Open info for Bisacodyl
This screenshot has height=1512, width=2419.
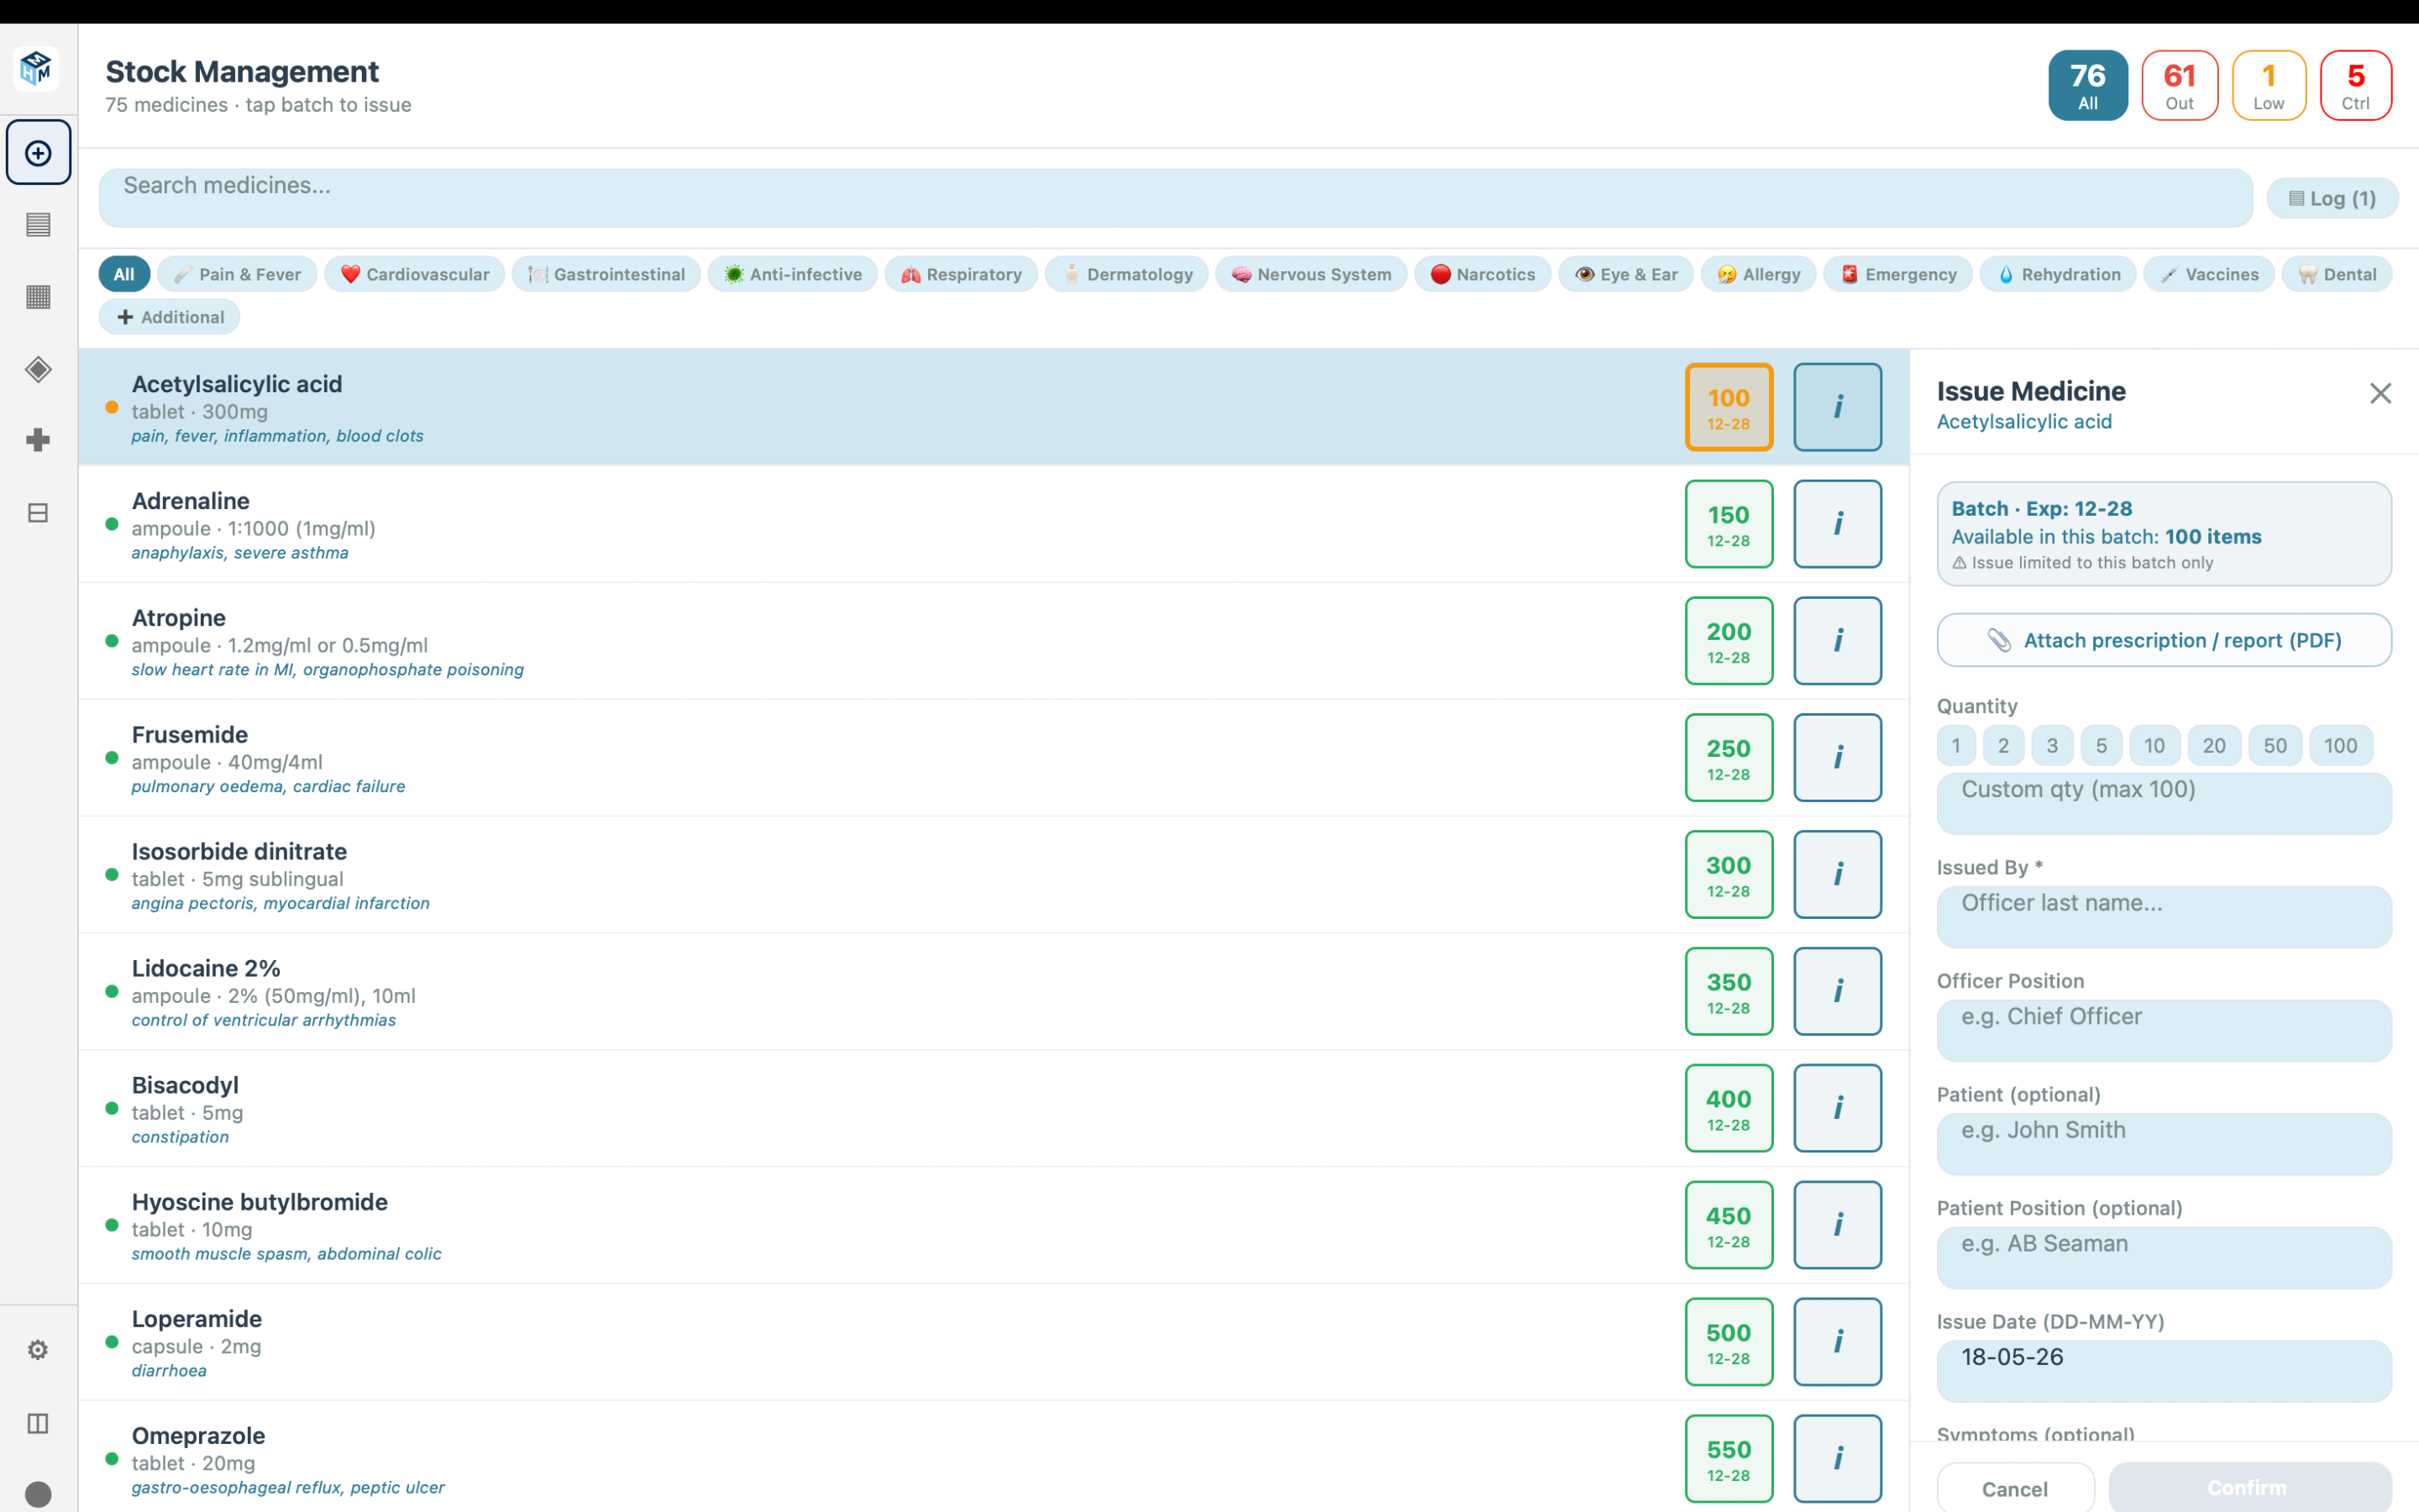point(1837,1108)
